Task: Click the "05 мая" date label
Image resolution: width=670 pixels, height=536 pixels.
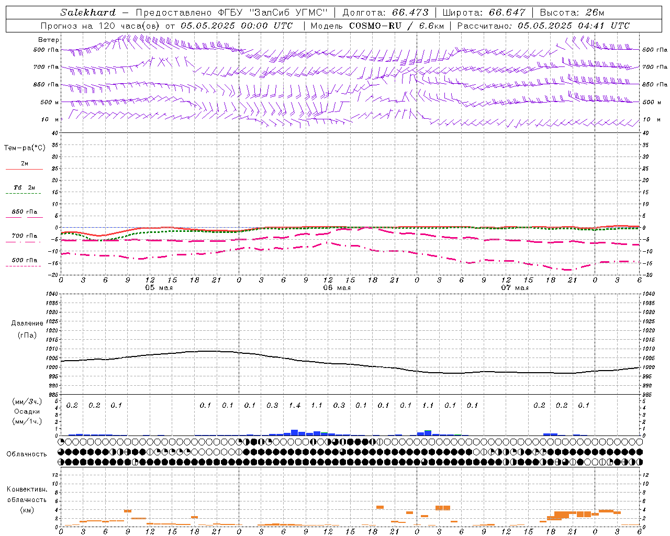Action: click(159, 288)
